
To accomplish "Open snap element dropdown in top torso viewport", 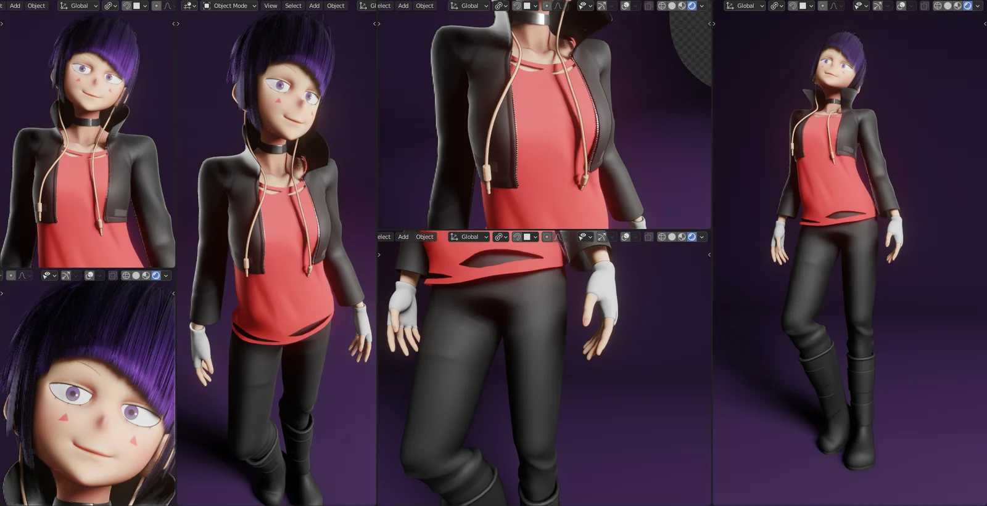I will click(531, 6).
